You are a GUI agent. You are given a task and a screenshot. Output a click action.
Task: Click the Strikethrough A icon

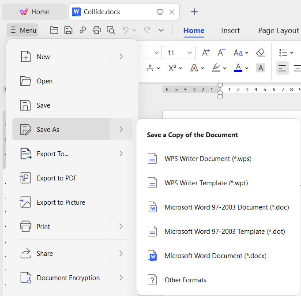coord(150,68)
